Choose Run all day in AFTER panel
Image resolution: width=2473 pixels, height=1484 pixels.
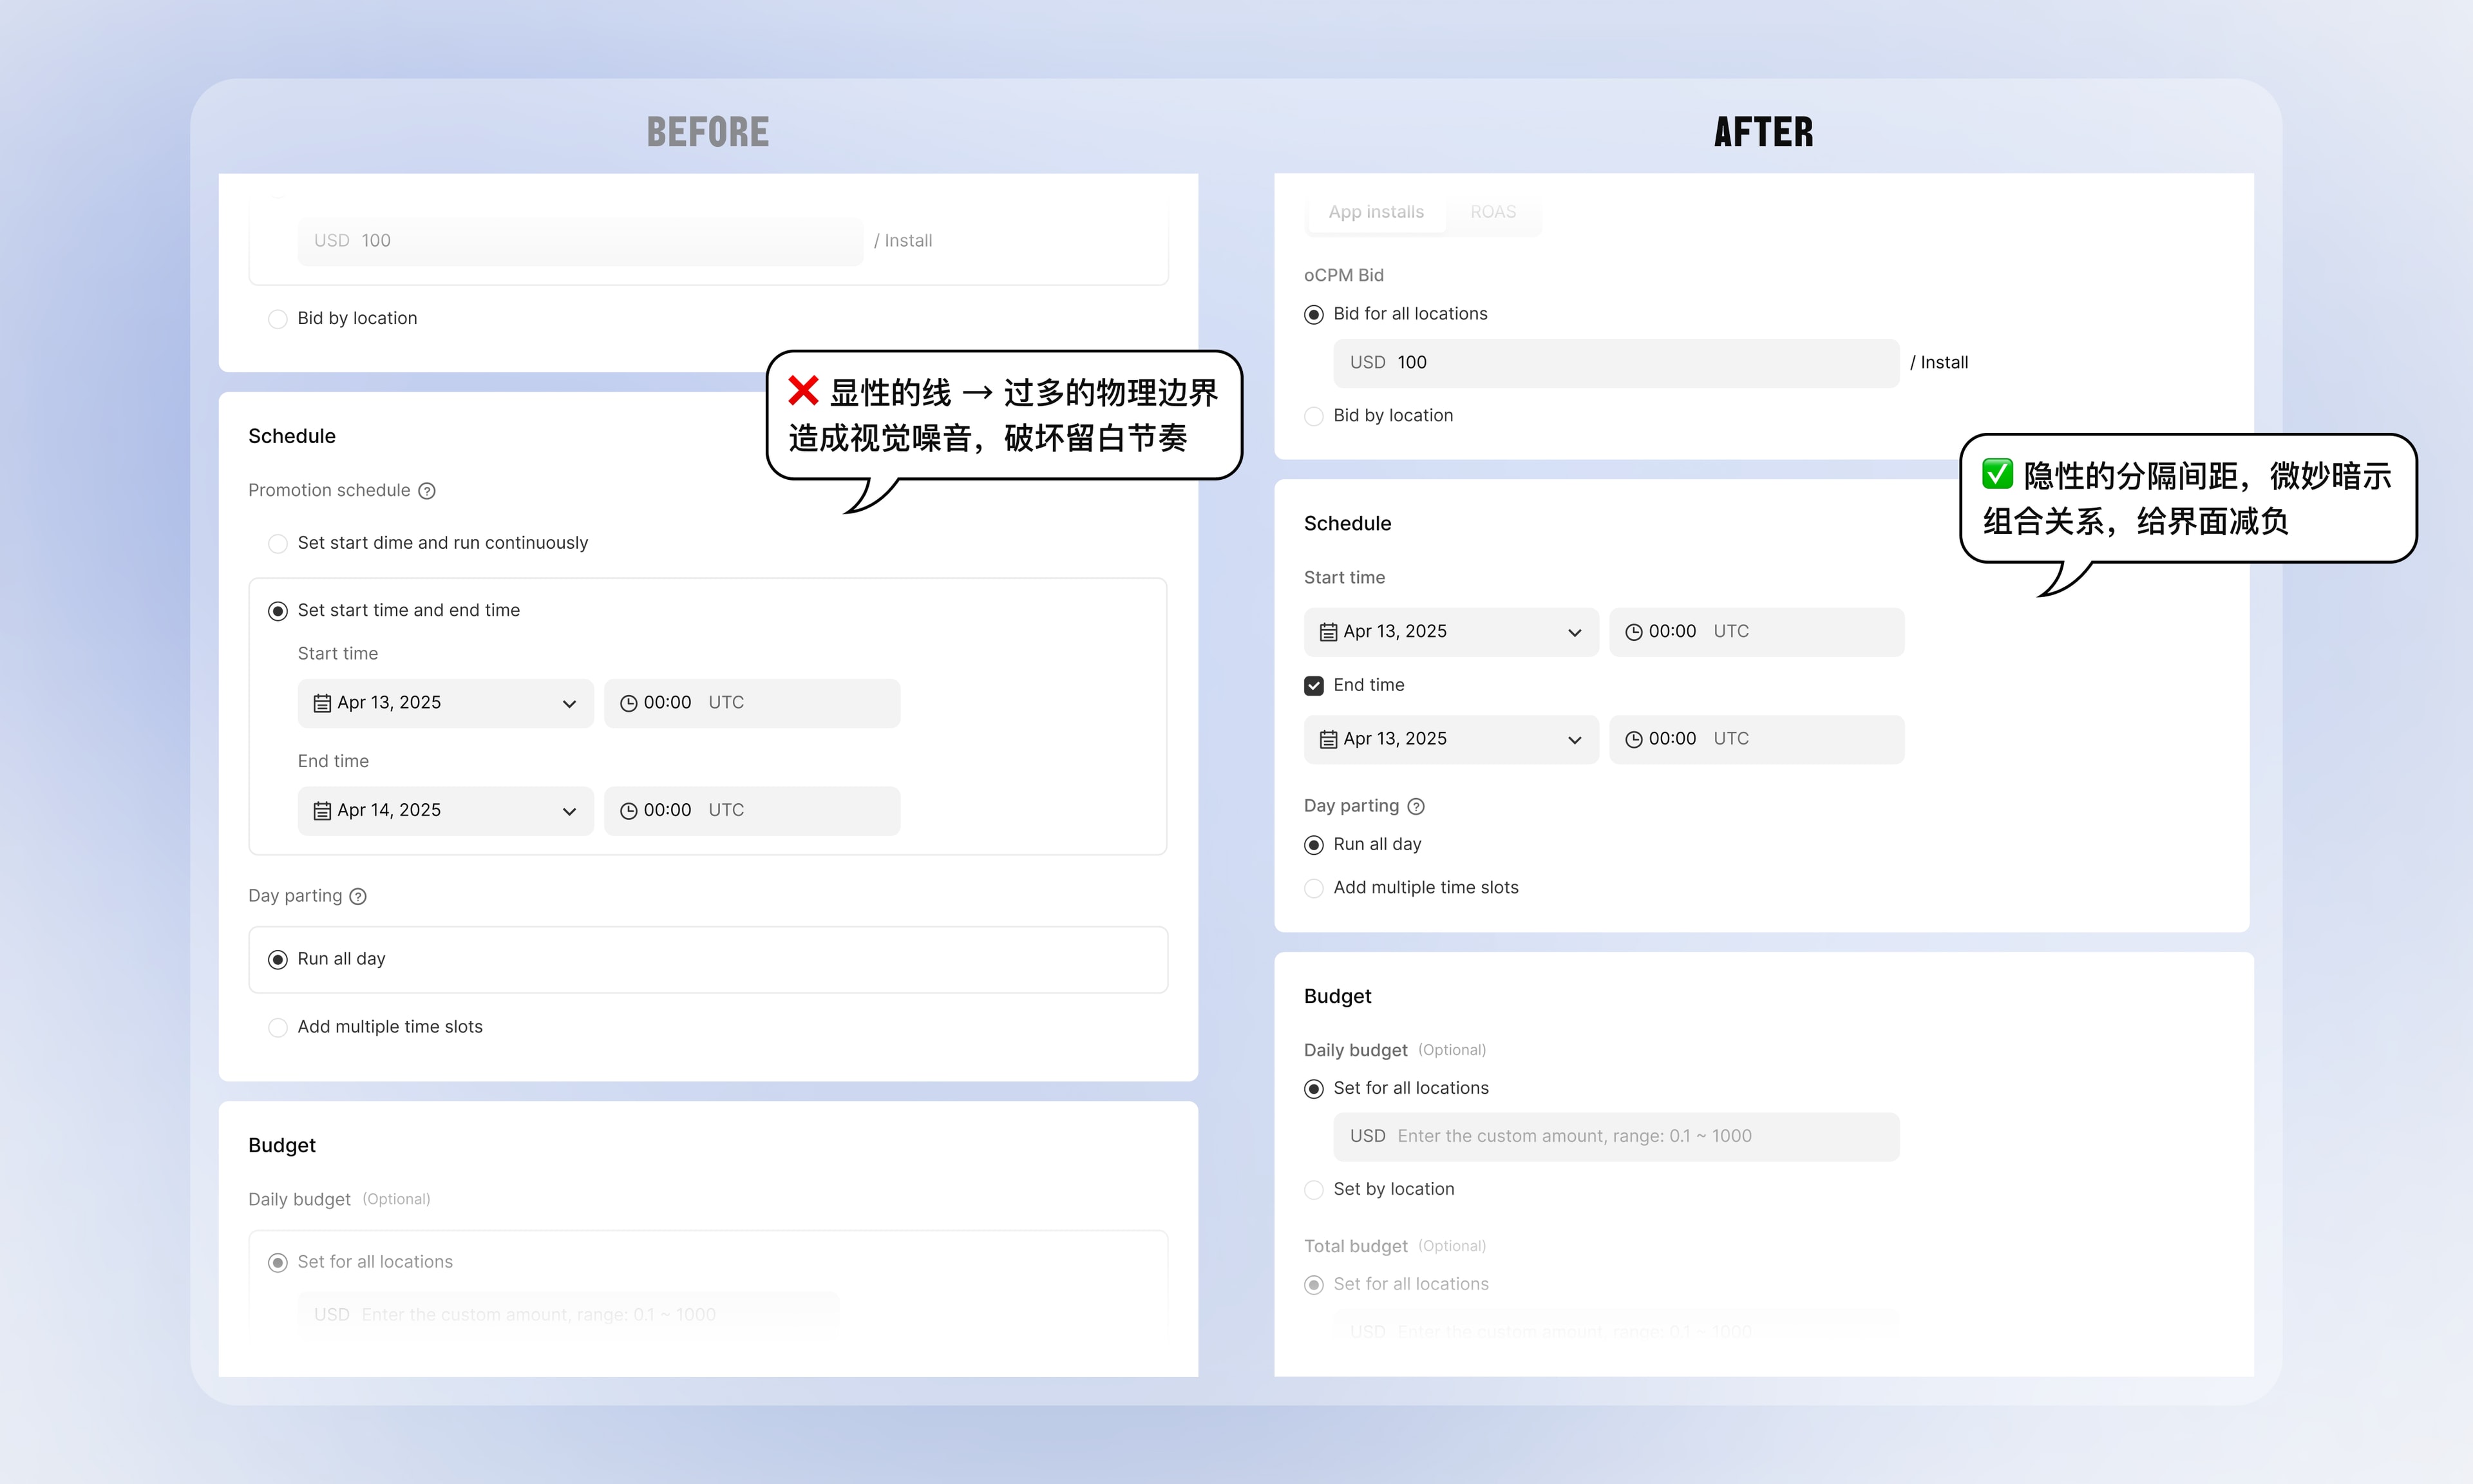tap(1314, 845)
